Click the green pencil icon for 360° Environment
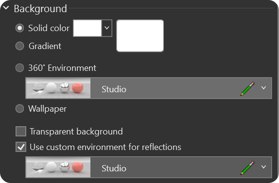 coord(247,89)
